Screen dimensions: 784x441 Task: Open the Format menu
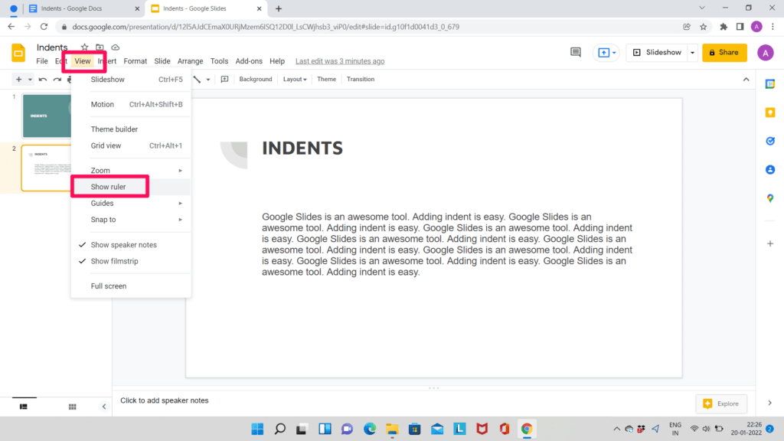(135, 60)
